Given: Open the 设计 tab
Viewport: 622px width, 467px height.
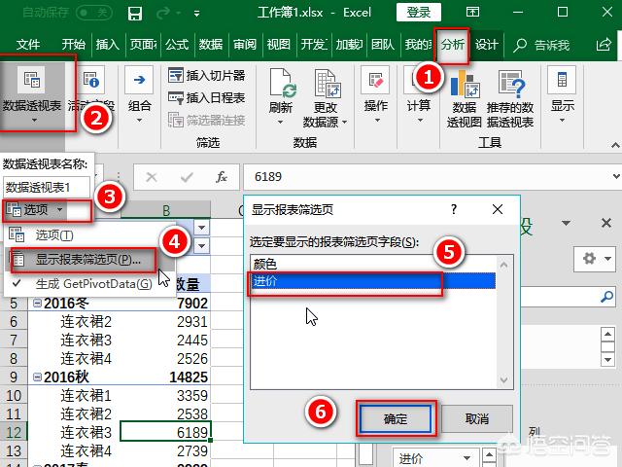Looking at the screenshot, I should pos(486,44).
